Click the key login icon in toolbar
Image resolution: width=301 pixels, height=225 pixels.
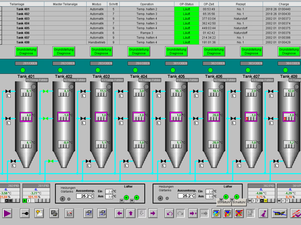(x=25, y=213)
